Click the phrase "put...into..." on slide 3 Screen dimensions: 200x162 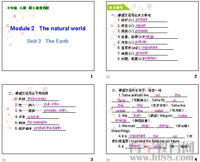click(x=53, y=104)
